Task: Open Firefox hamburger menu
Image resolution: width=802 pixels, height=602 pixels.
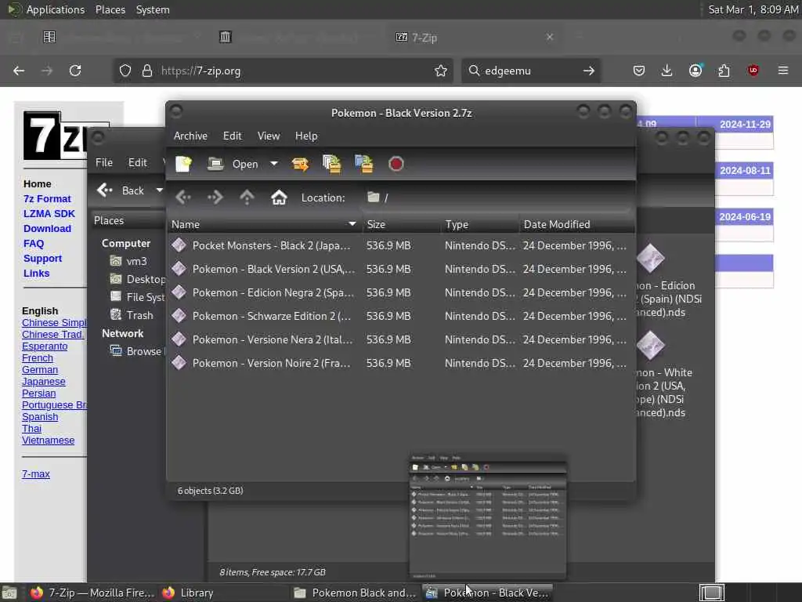Action: tap(783, 71)
